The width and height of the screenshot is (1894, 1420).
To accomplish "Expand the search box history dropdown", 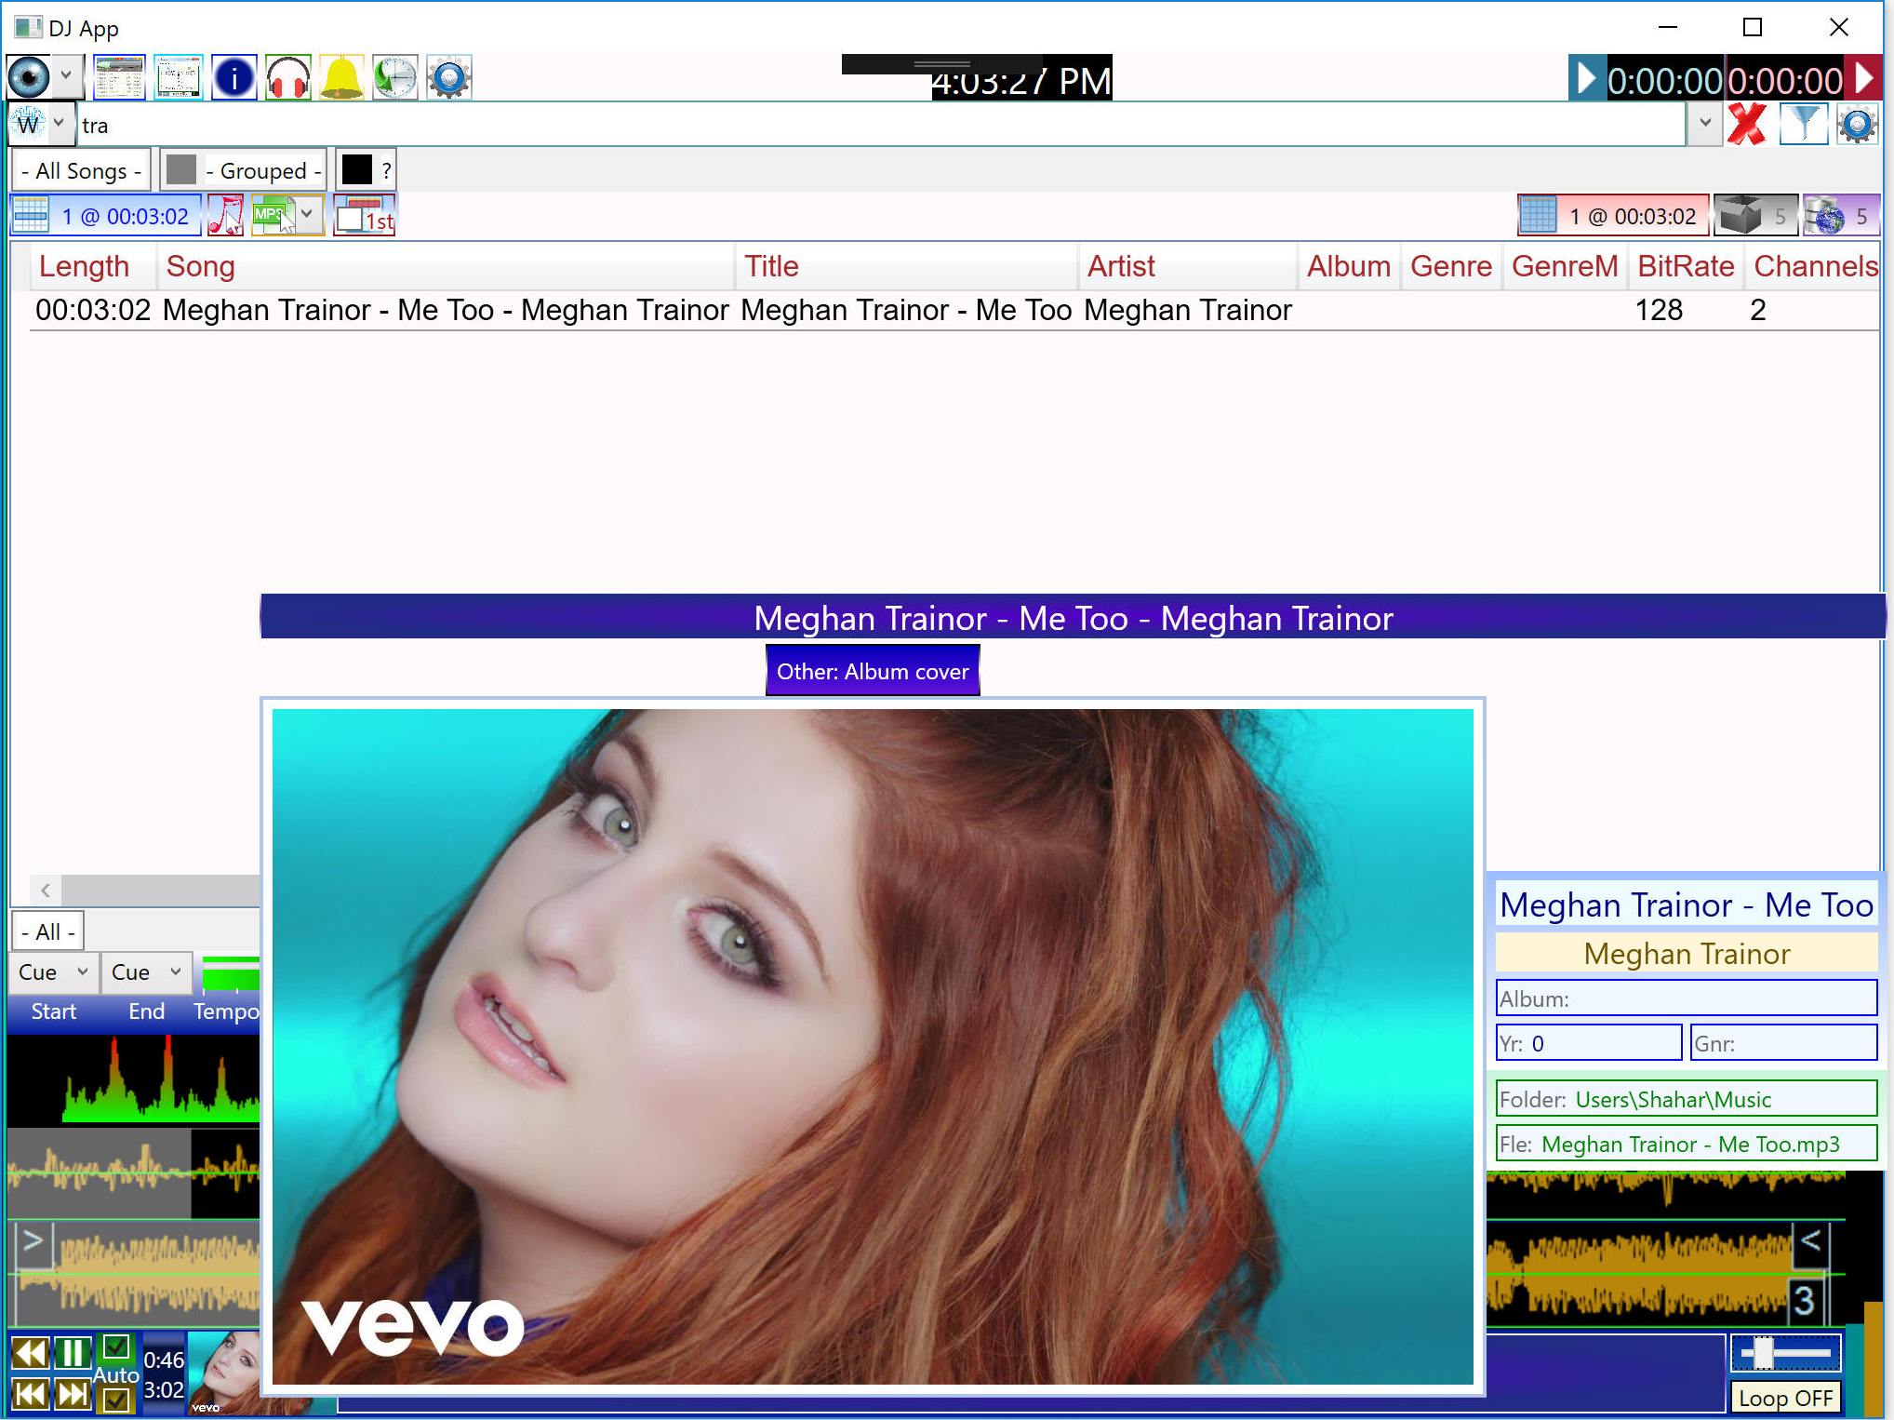I will pyautogui.click(x=1704, y=123).
